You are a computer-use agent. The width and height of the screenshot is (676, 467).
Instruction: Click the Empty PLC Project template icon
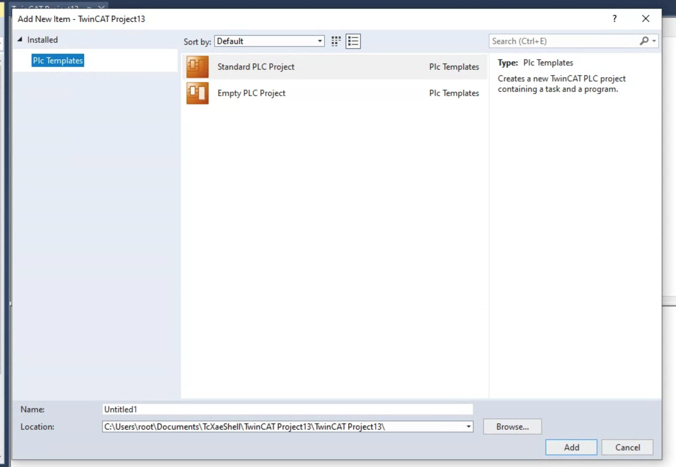tap(197, 93)
